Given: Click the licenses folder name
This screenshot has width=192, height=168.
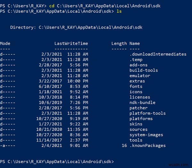Looking at the screenshot, I should coord(140,97).
